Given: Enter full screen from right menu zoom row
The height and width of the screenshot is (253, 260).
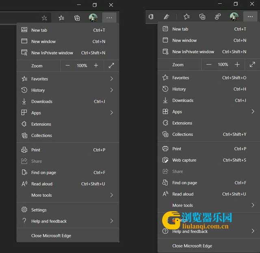Looking at the screenshot, I should [x=252, y=64].
